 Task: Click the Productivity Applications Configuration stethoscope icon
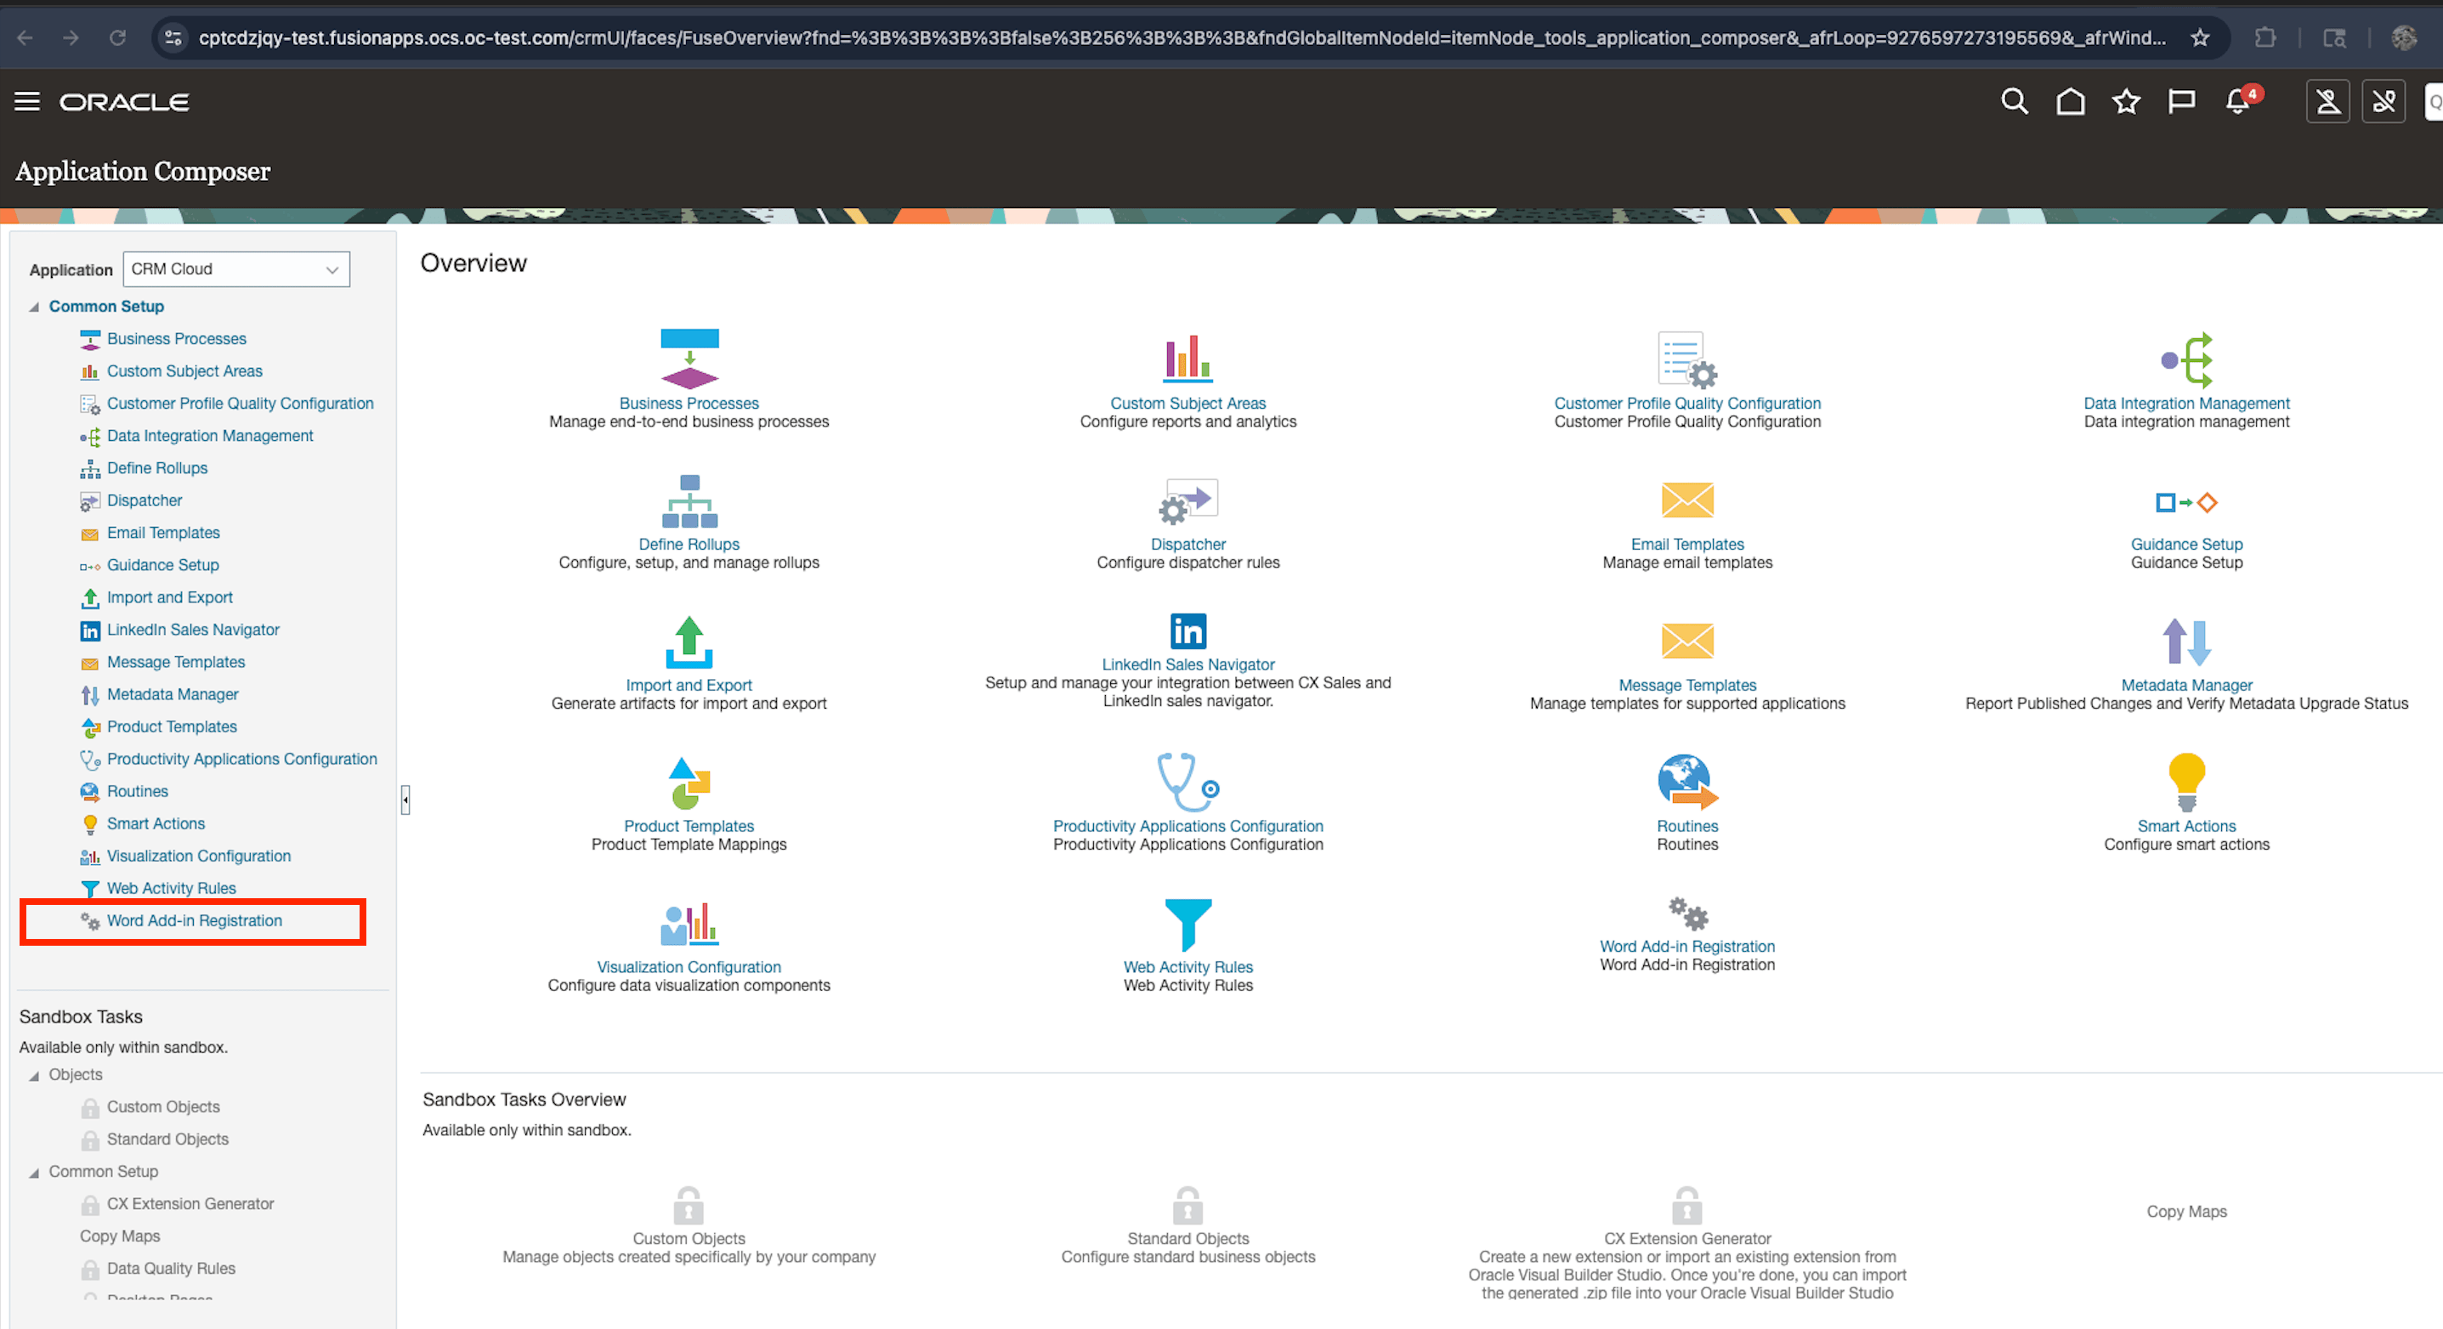[1187, 782]
